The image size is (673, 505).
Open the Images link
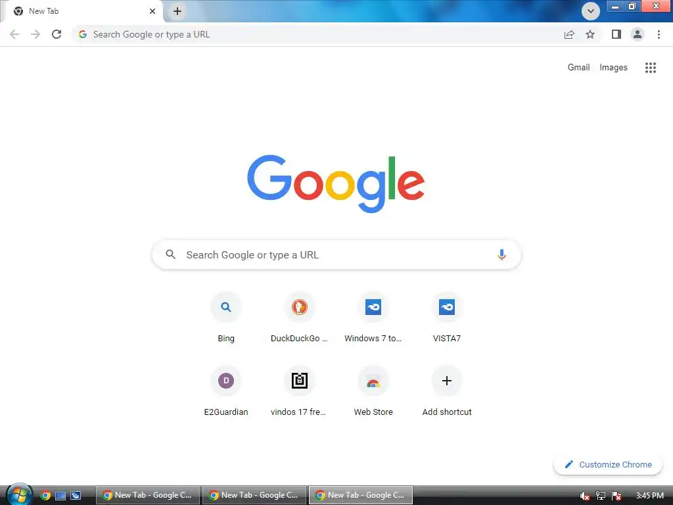pyautogui.click(x=613, y=68)
